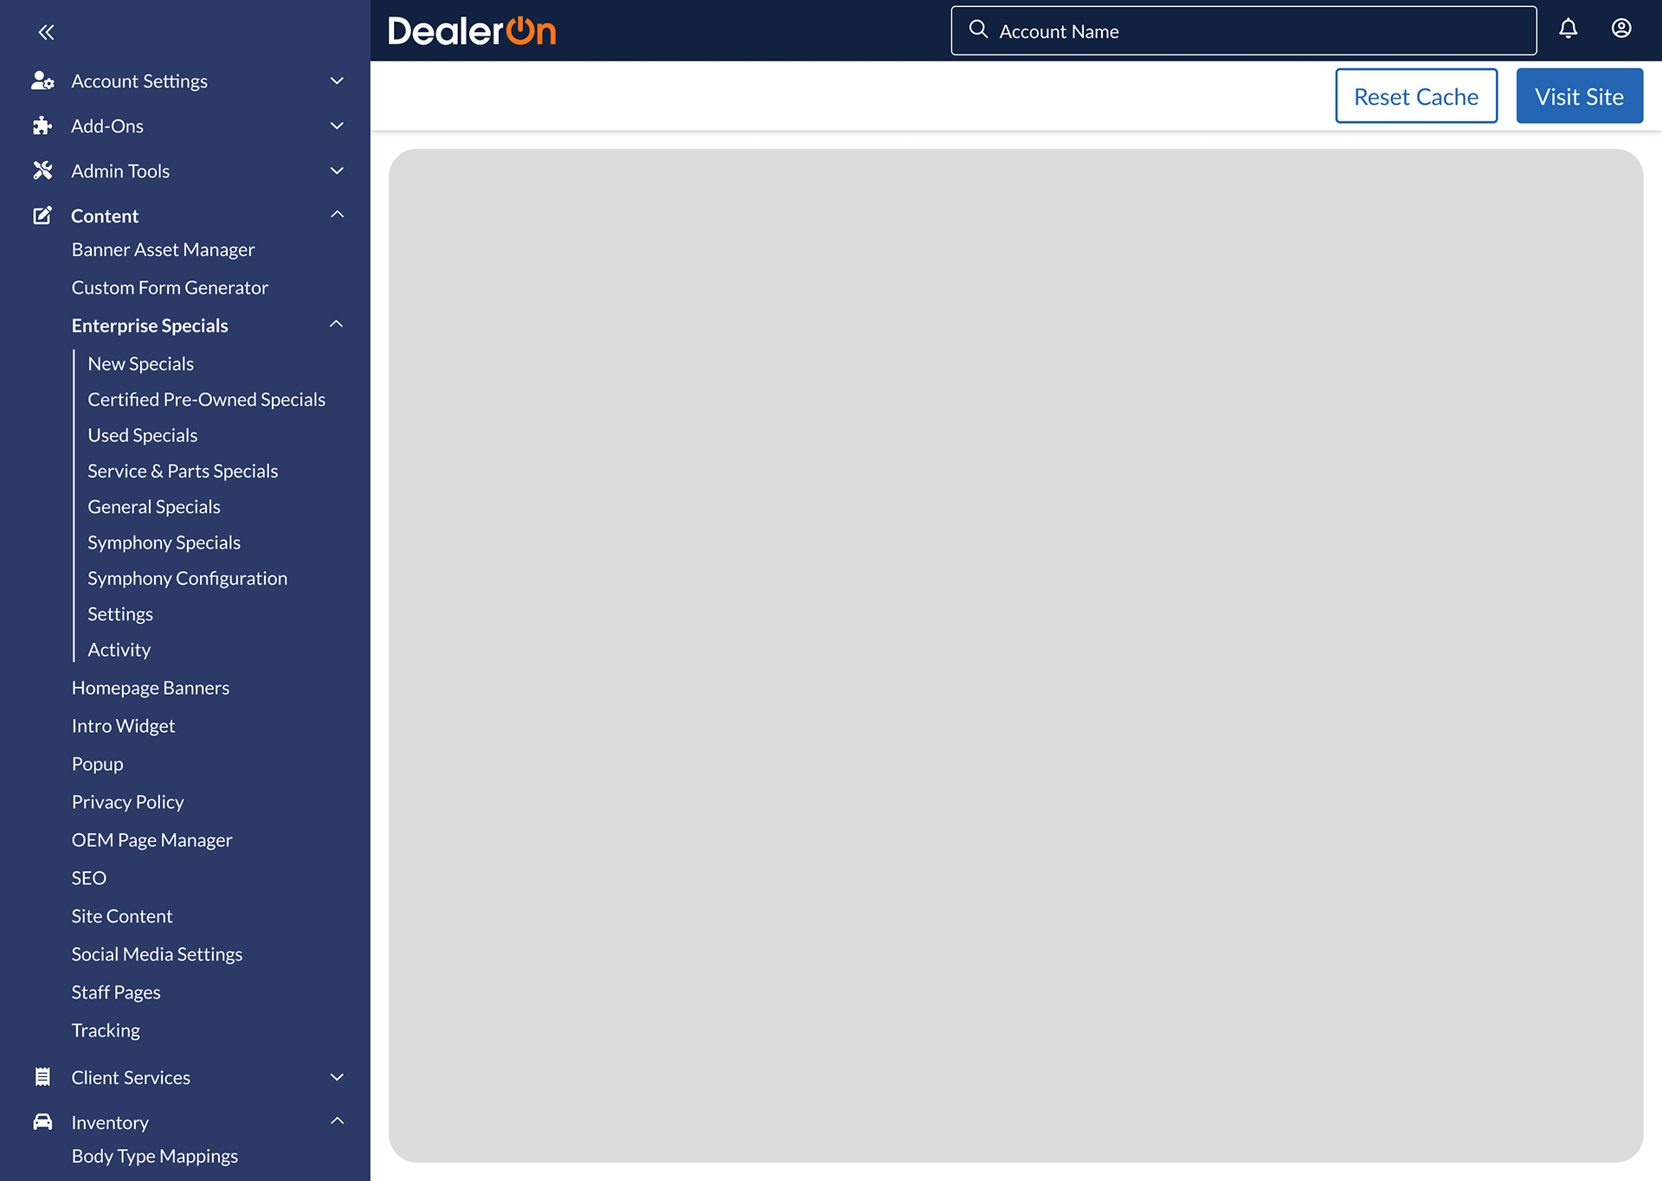Viewport: 1662px width, 1181px height.
Task: Click the Add-Ons puzzle piece icon
Action: click(42, 125)
